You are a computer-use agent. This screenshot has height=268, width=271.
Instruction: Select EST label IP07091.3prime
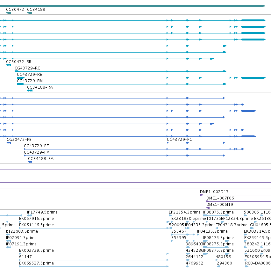(21, 238)
